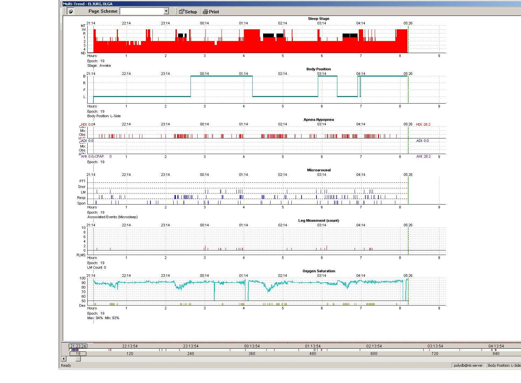Click the Ready status text
The image size is (521, 383).
click(x=66, y=365)
